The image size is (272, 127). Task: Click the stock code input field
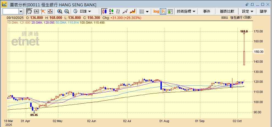coord(11,11)
